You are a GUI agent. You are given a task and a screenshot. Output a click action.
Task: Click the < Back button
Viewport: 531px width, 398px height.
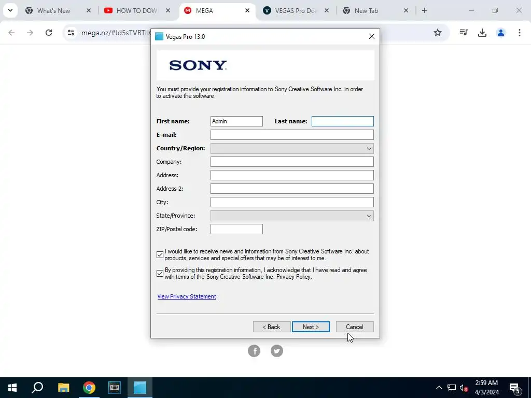pos(272,326)
